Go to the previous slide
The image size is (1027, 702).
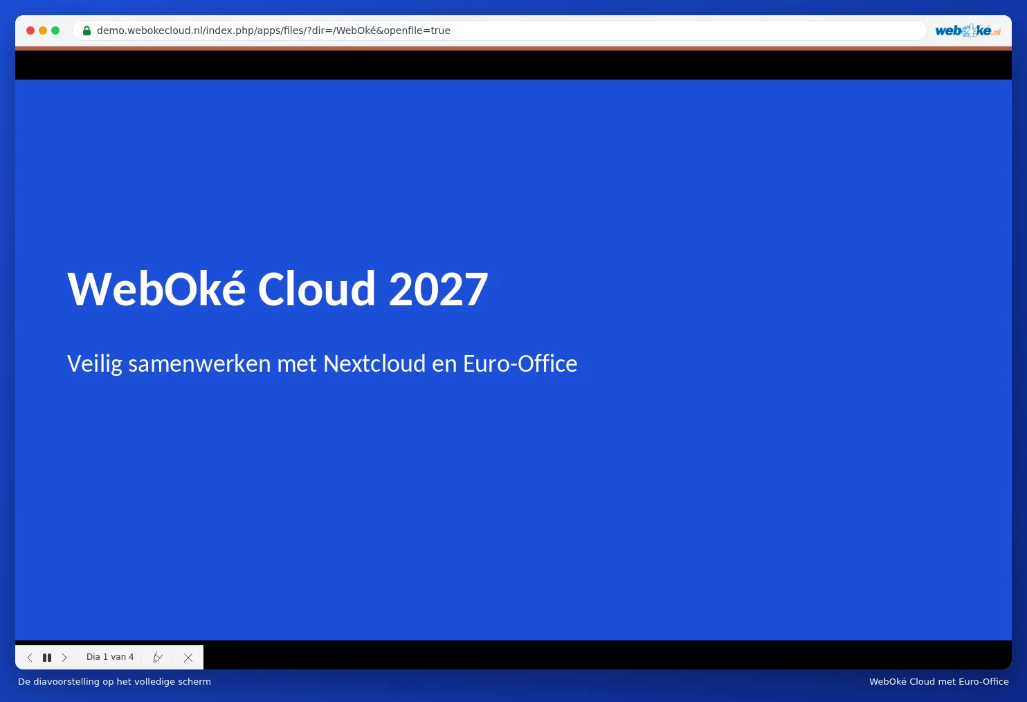(x=30, y=658)
